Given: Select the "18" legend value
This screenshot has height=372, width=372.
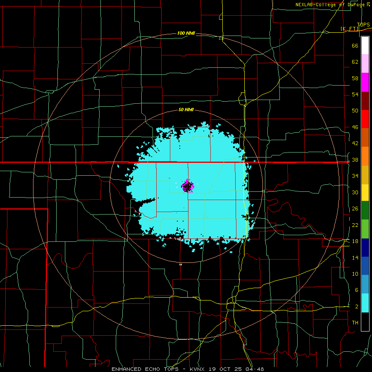Looking at the screenshot, I should [x=355, y=241].
